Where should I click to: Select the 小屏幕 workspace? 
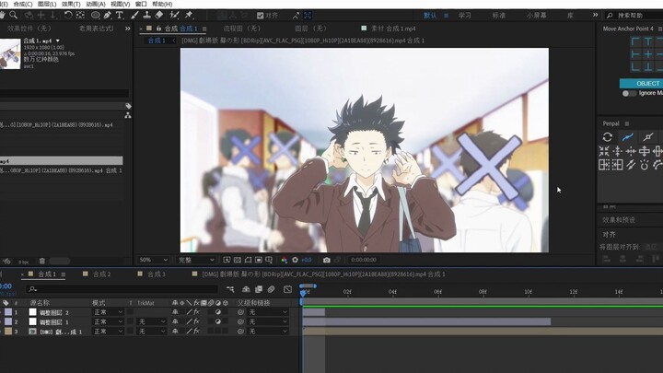[x=536, y=16]
